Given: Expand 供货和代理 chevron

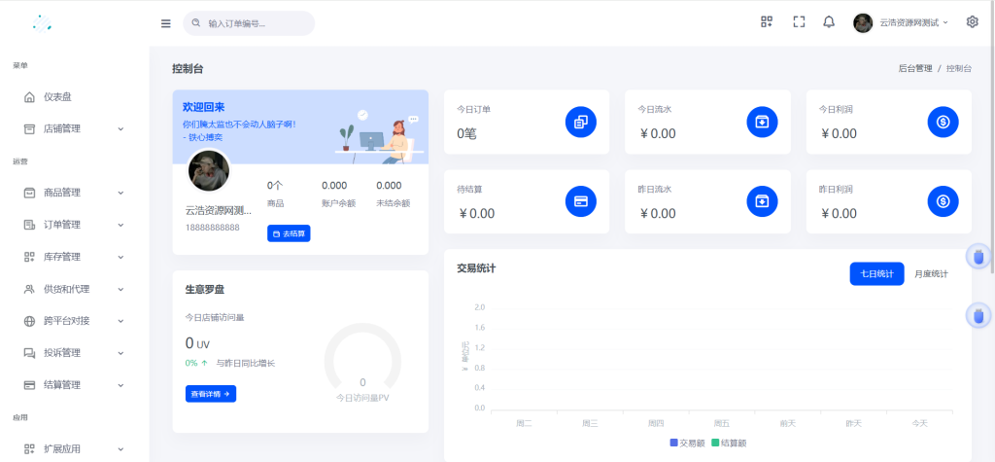Looking at the screenshot, I should pos(120,289).
